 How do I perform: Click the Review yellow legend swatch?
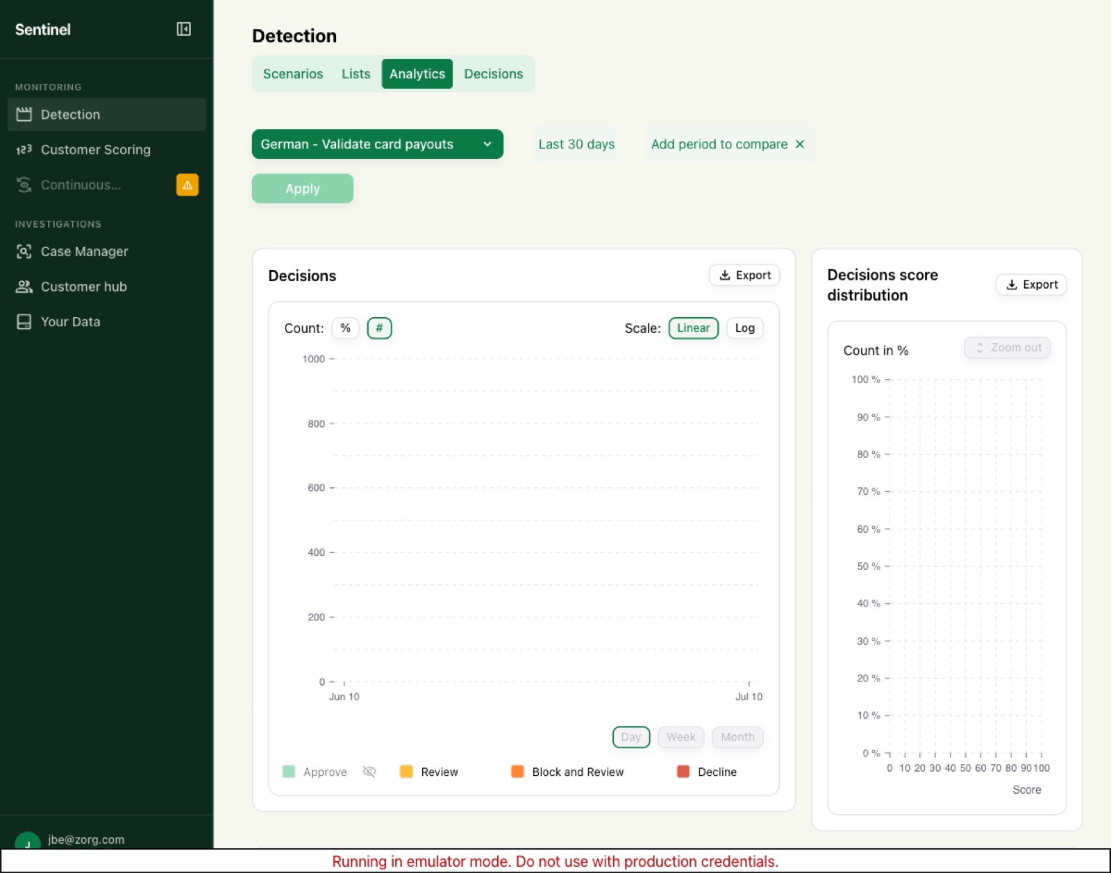tap(406, 772)
